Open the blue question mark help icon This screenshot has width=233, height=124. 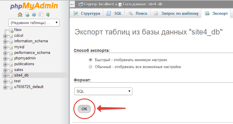point(34,14)
